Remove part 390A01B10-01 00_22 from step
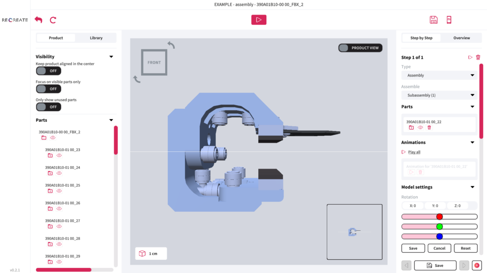 [429, 128]
